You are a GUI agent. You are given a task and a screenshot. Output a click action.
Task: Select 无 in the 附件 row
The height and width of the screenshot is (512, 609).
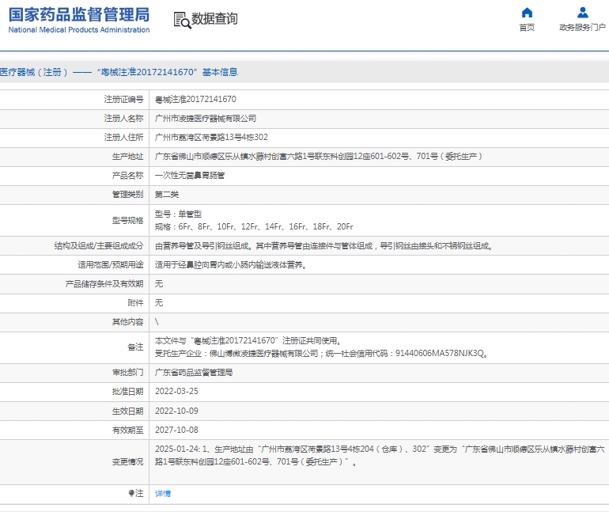point(159,303)
